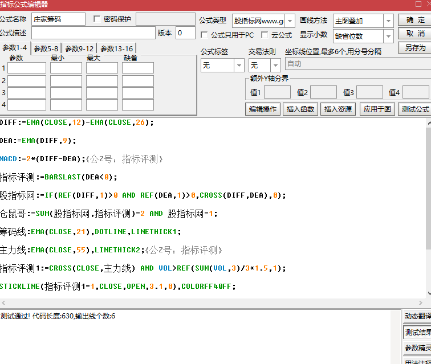Expand the 显示小数 dropdown showing 缺省位数
Screen dimensions: 431x364
(388, 36)
